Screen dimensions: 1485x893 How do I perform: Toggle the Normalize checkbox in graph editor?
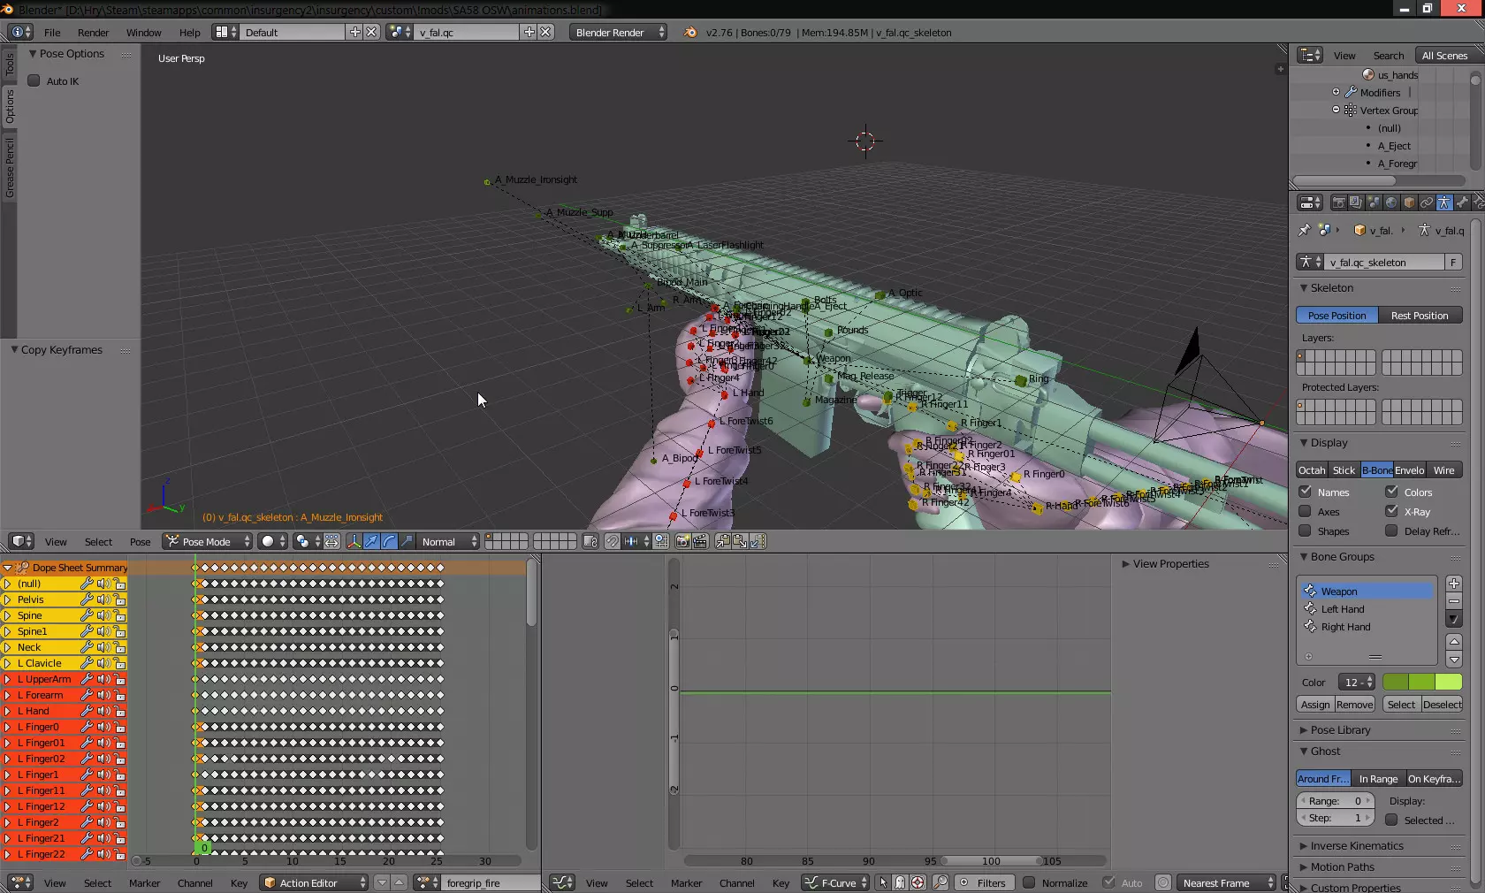pos(1029,882)
